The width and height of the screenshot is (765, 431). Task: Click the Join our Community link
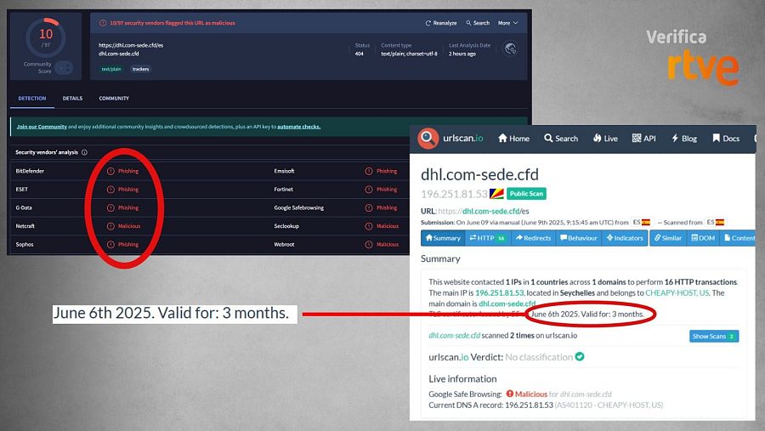(x=42, y=127)
